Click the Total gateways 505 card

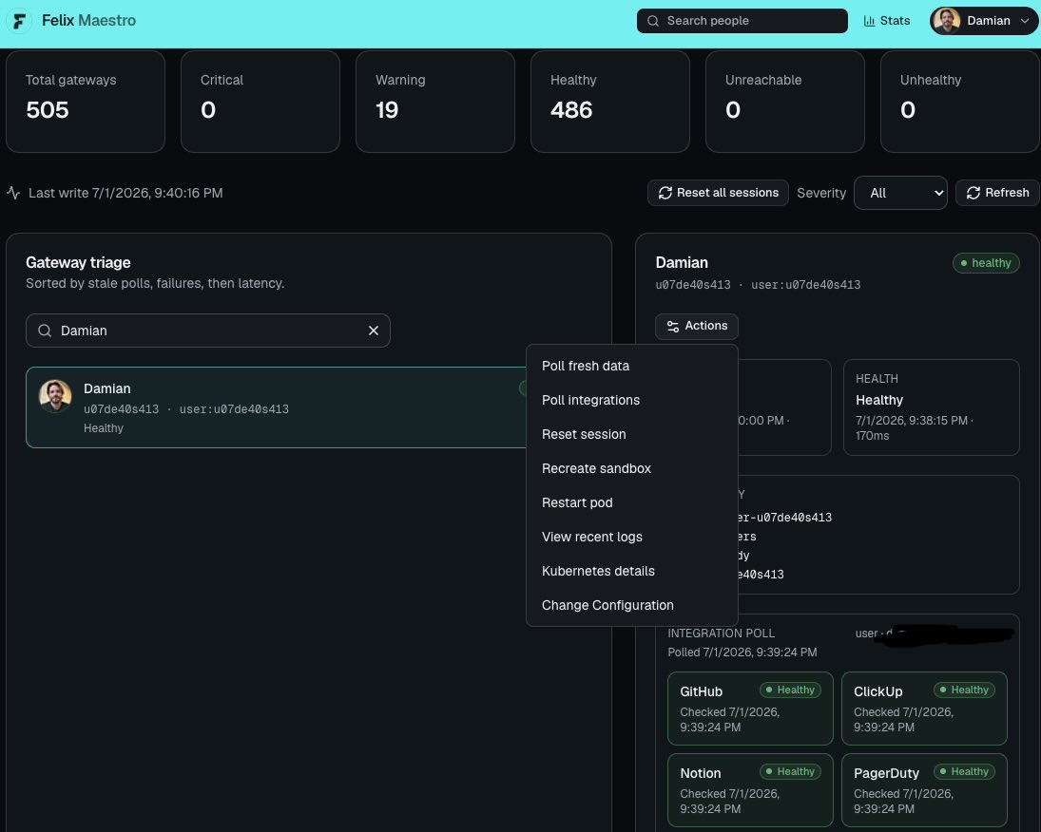86,102
